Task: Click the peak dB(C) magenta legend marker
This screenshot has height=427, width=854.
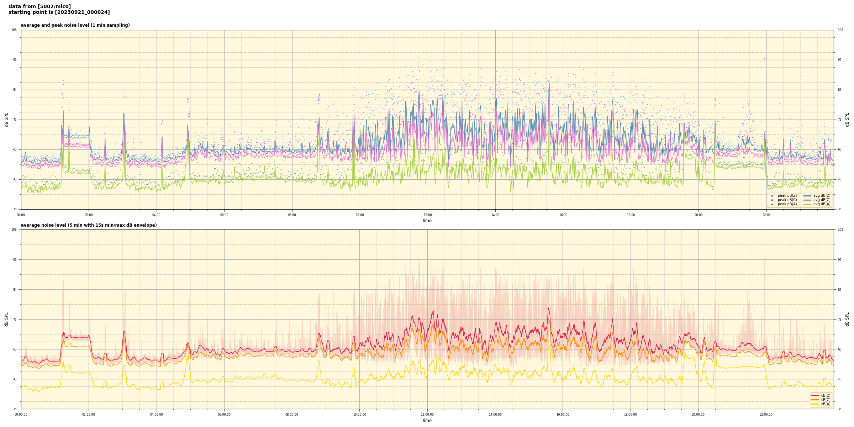Action: point(772,200)
